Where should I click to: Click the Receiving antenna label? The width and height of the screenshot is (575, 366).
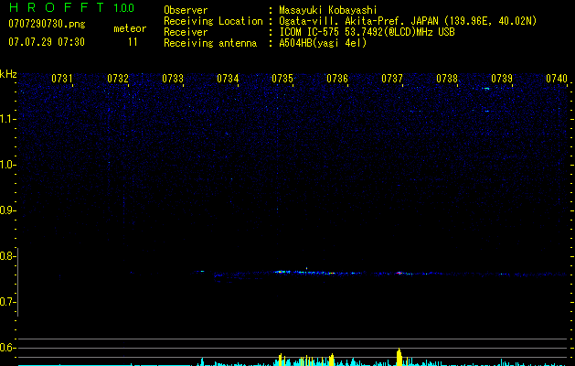click(x=210, y=43)
